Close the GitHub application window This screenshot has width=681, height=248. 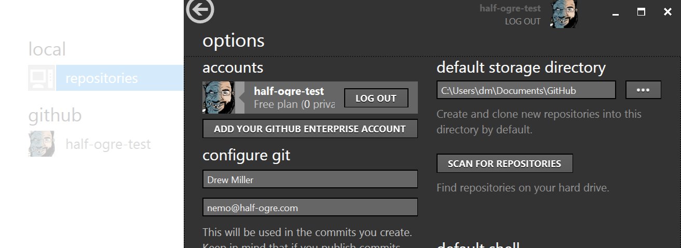(668, 12)
